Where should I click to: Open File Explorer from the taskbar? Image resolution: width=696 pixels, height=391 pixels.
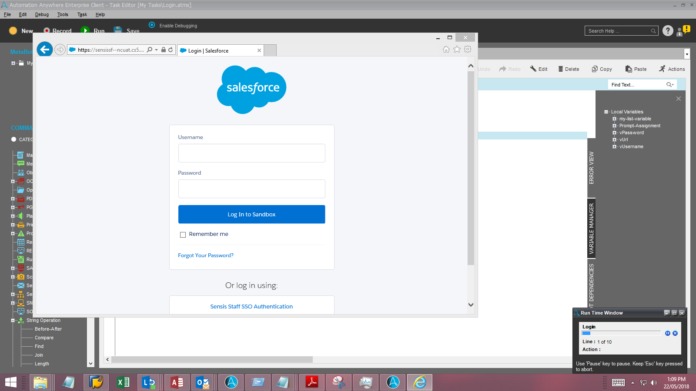click(40, 382)
